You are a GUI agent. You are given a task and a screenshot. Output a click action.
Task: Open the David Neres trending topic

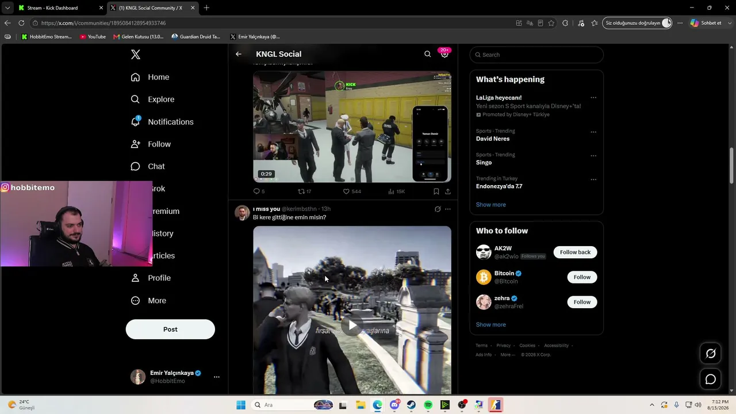tap(493, 139)
